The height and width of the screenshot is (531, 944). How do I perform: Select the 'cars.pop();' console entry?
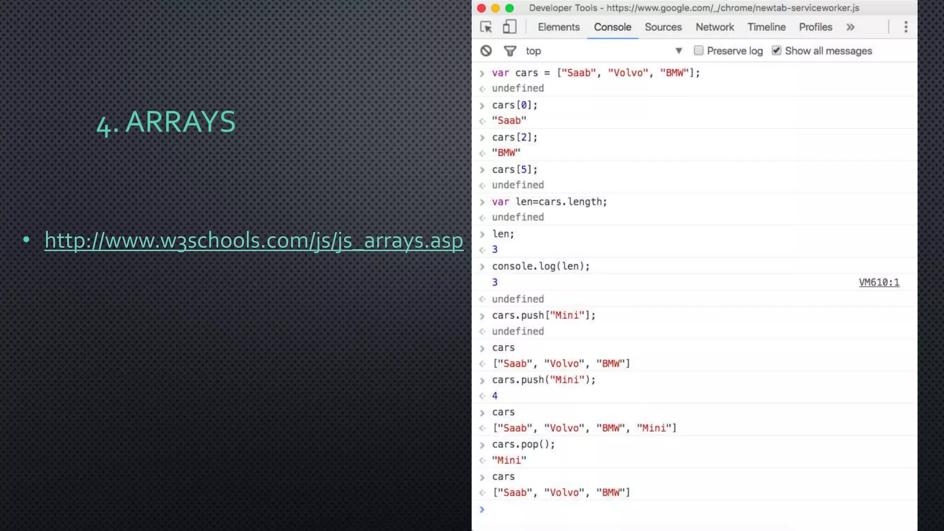coord(524,444)
